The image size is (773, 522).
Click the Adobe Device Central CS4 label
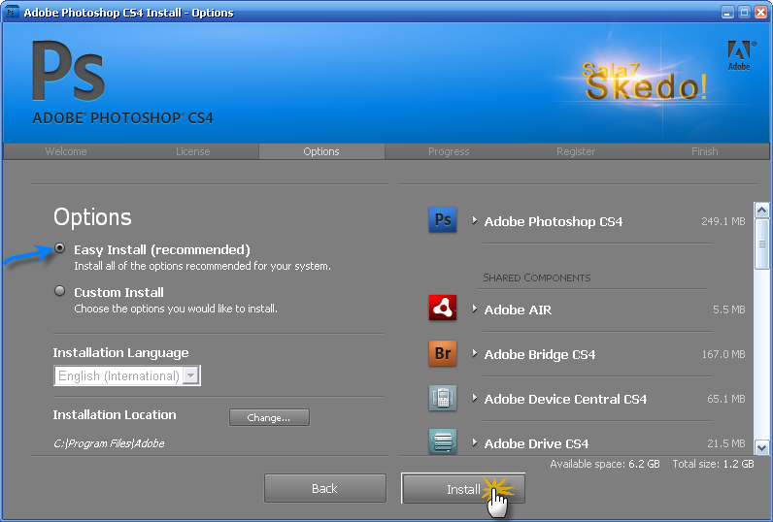point(565,399)
